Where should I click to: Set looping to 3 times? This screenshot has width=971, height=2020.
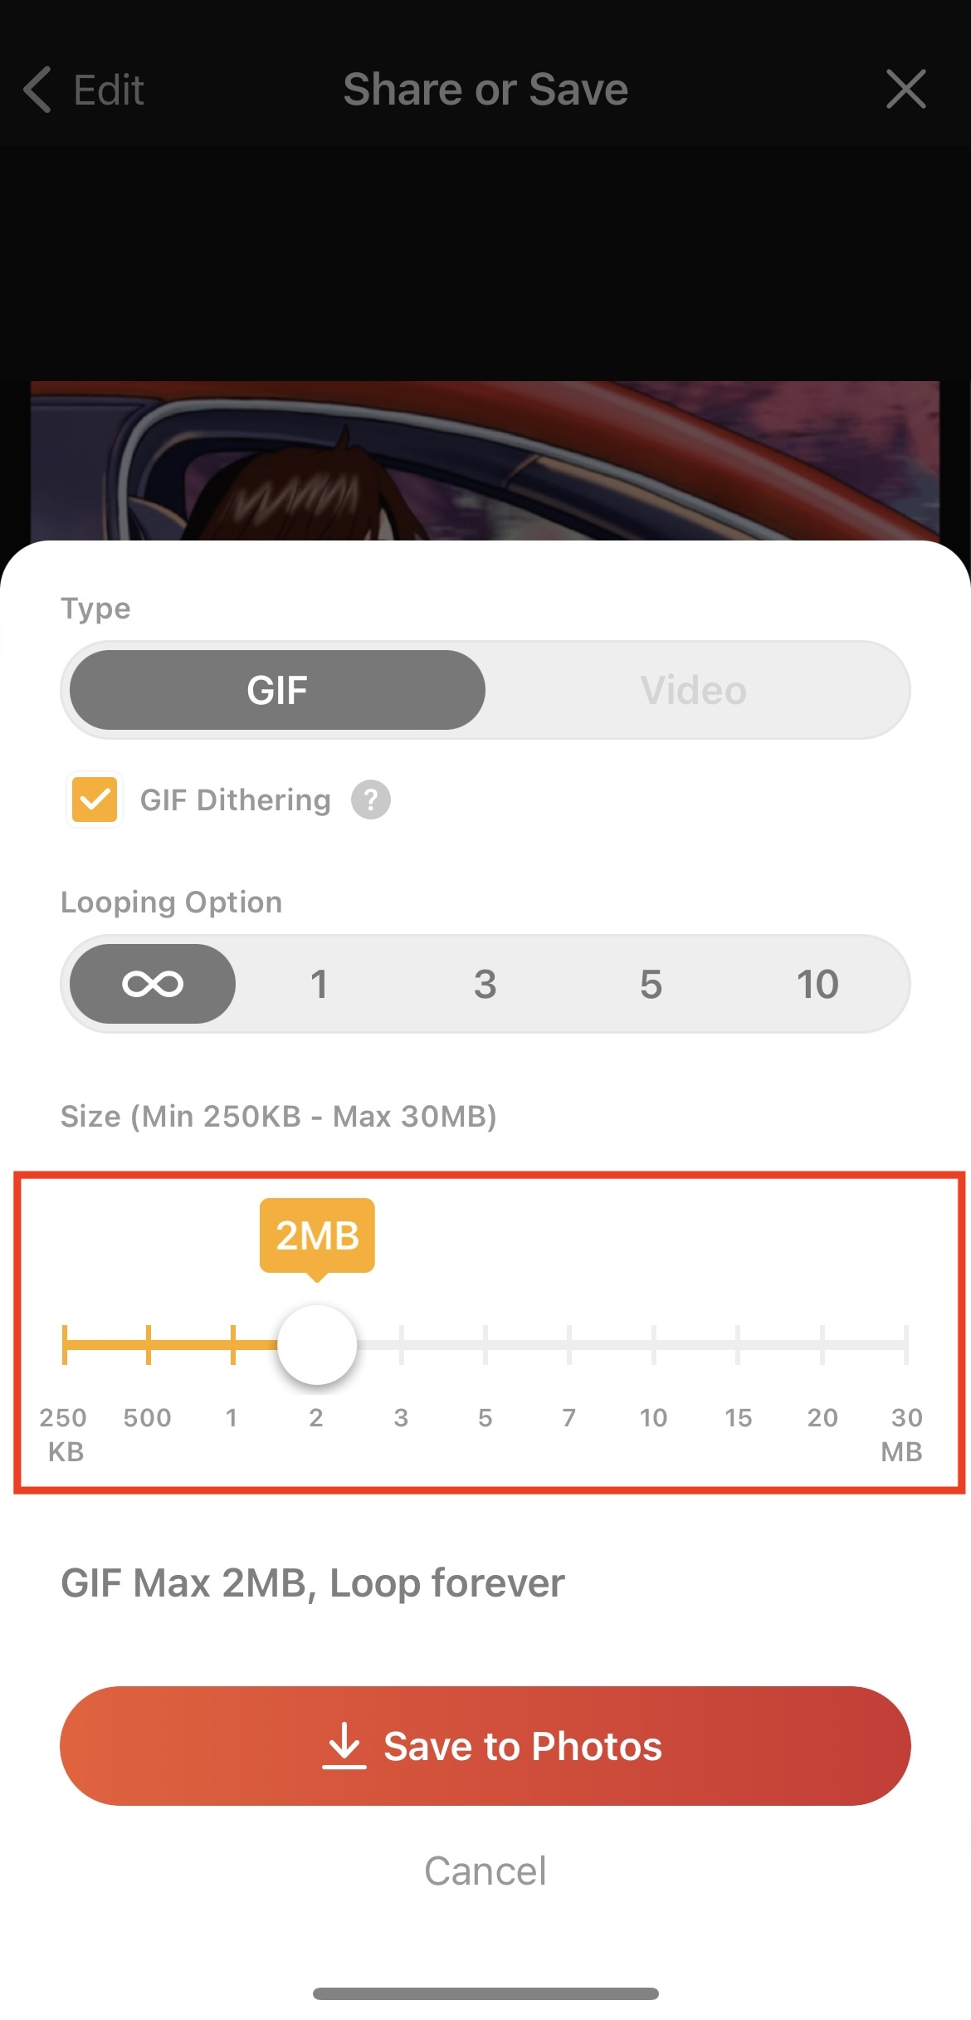[x=485, y=984]
